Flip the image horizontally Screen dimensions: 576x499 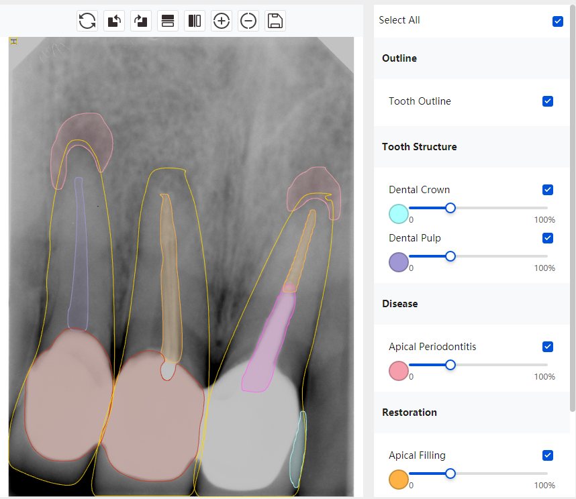pyautogui.click(x=195, y=21)
